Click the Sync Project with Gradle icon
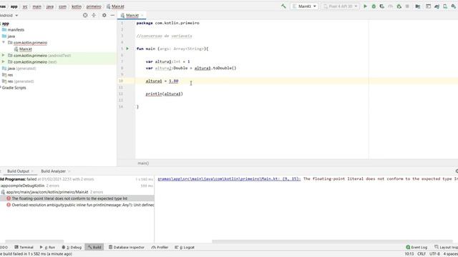458x257 pixels. [437, 6]
